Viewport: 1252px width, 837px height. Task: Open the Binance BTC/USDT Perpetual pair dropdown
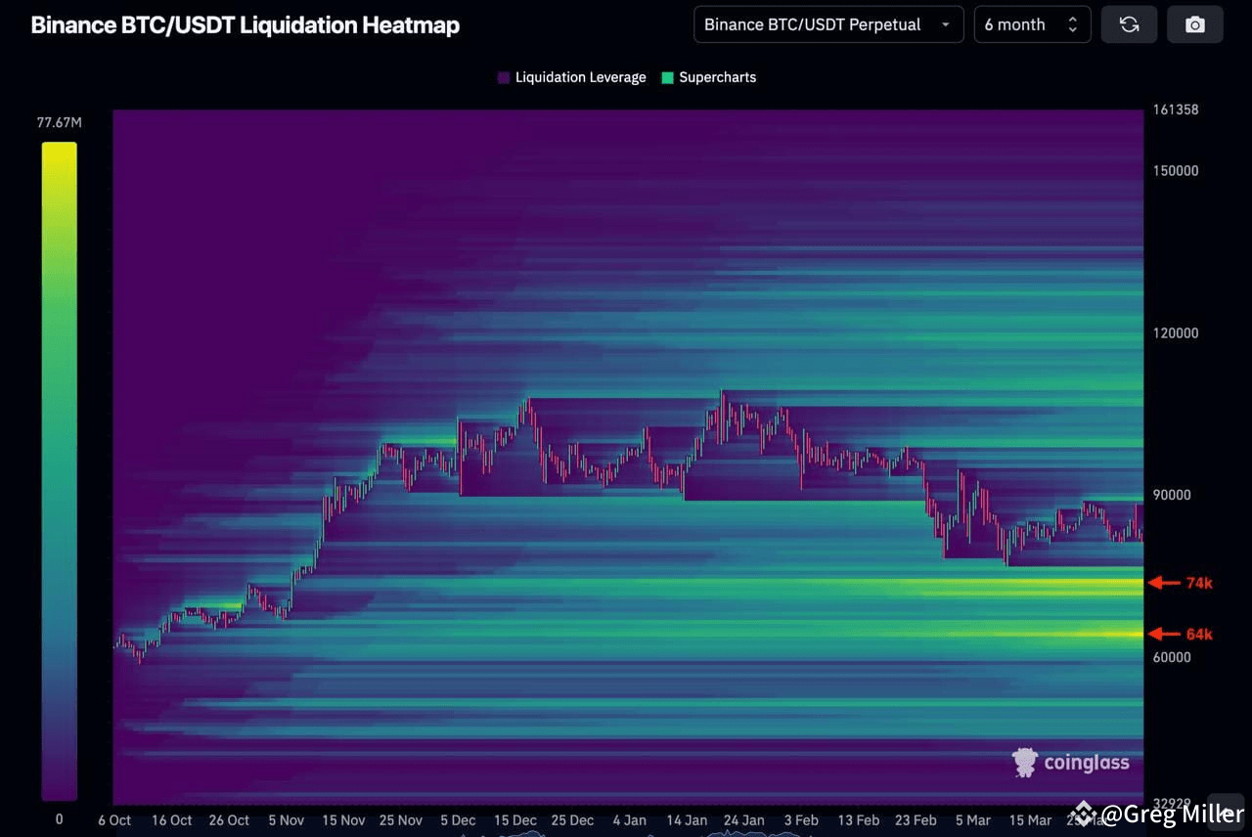[x=828, y=24]
